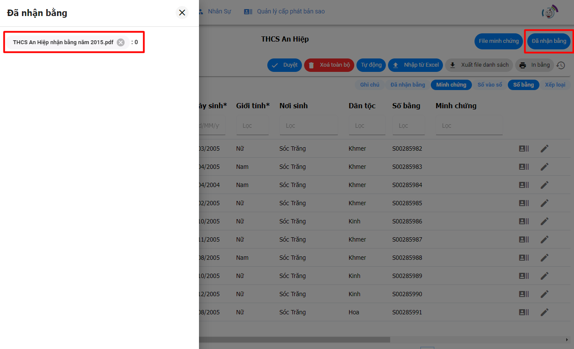The image size is (574, 349).
Task: Toggle the Số bằng column chip
Action: click(523, 85)
